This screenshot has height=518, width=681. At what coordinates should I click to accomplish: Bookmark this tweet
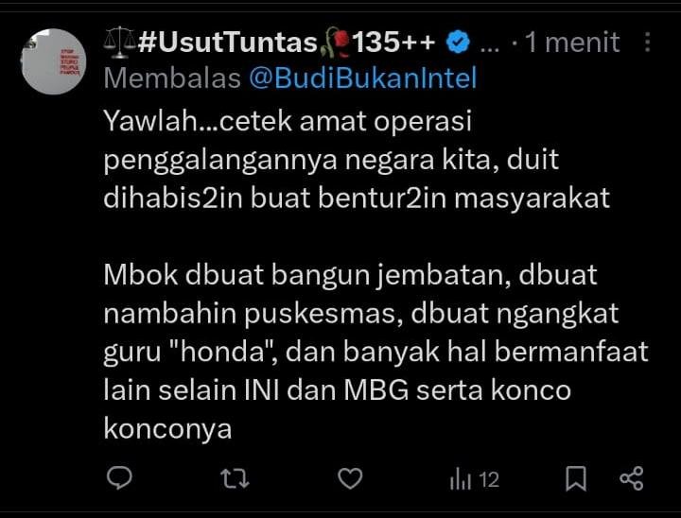point(576,479)
